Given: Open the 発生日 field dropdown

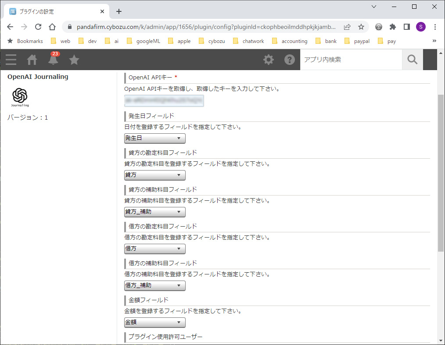Looking at the screenshot, I should [155, 139].
